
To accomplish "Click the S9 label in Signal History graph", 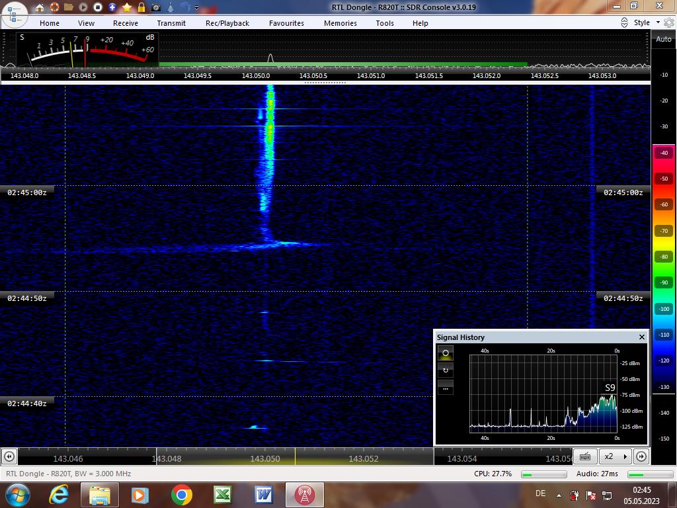I will [610, 388].
